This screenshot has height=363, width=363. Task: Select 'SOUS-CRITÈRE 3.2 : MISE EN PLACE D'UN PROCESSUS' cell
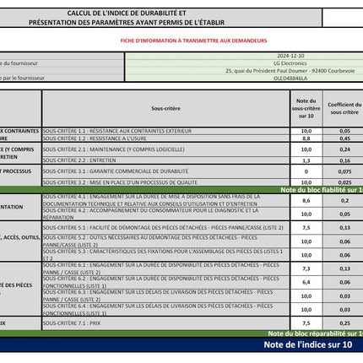(x=165, y=182)
